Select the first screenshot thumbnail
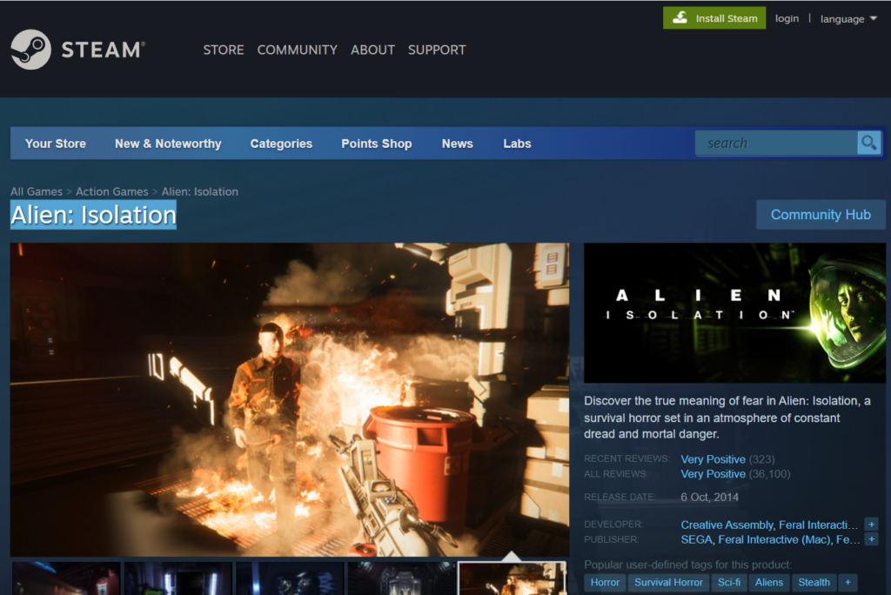The height and width of the screenshot is (595, 891). (x=66, y=578)
